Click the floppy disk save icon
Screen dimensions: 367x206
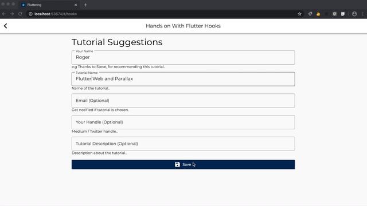pos(177,164)
